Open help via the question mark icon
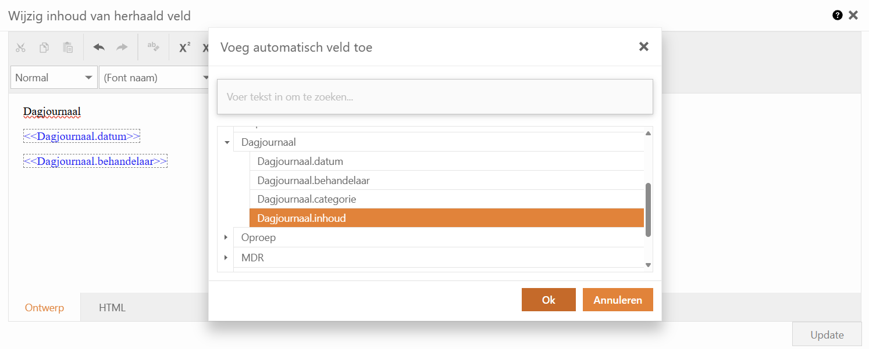The height and width of the screenshot is (349, 869). point(838,16)
